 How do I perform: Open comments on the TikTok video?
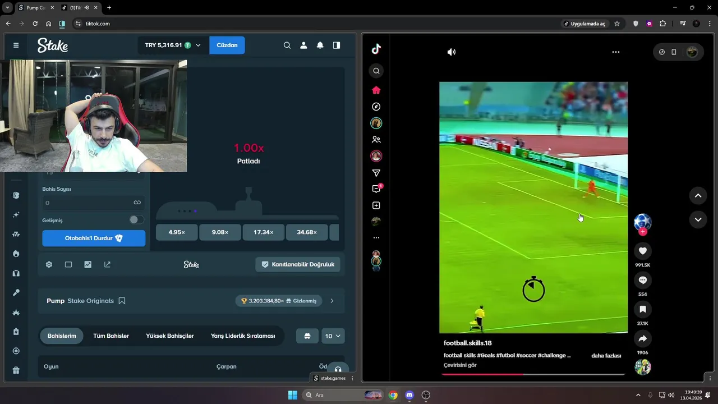click(643, 280)
